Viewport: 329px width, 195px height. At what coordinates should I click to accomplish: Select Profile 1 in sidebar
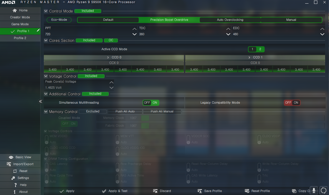tap(20, 31)
